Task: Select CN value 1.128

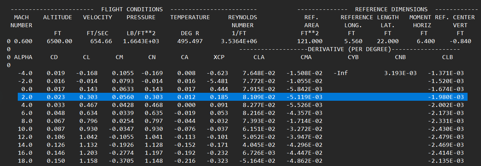Action: pyautogui.click(x=154, y=145)
